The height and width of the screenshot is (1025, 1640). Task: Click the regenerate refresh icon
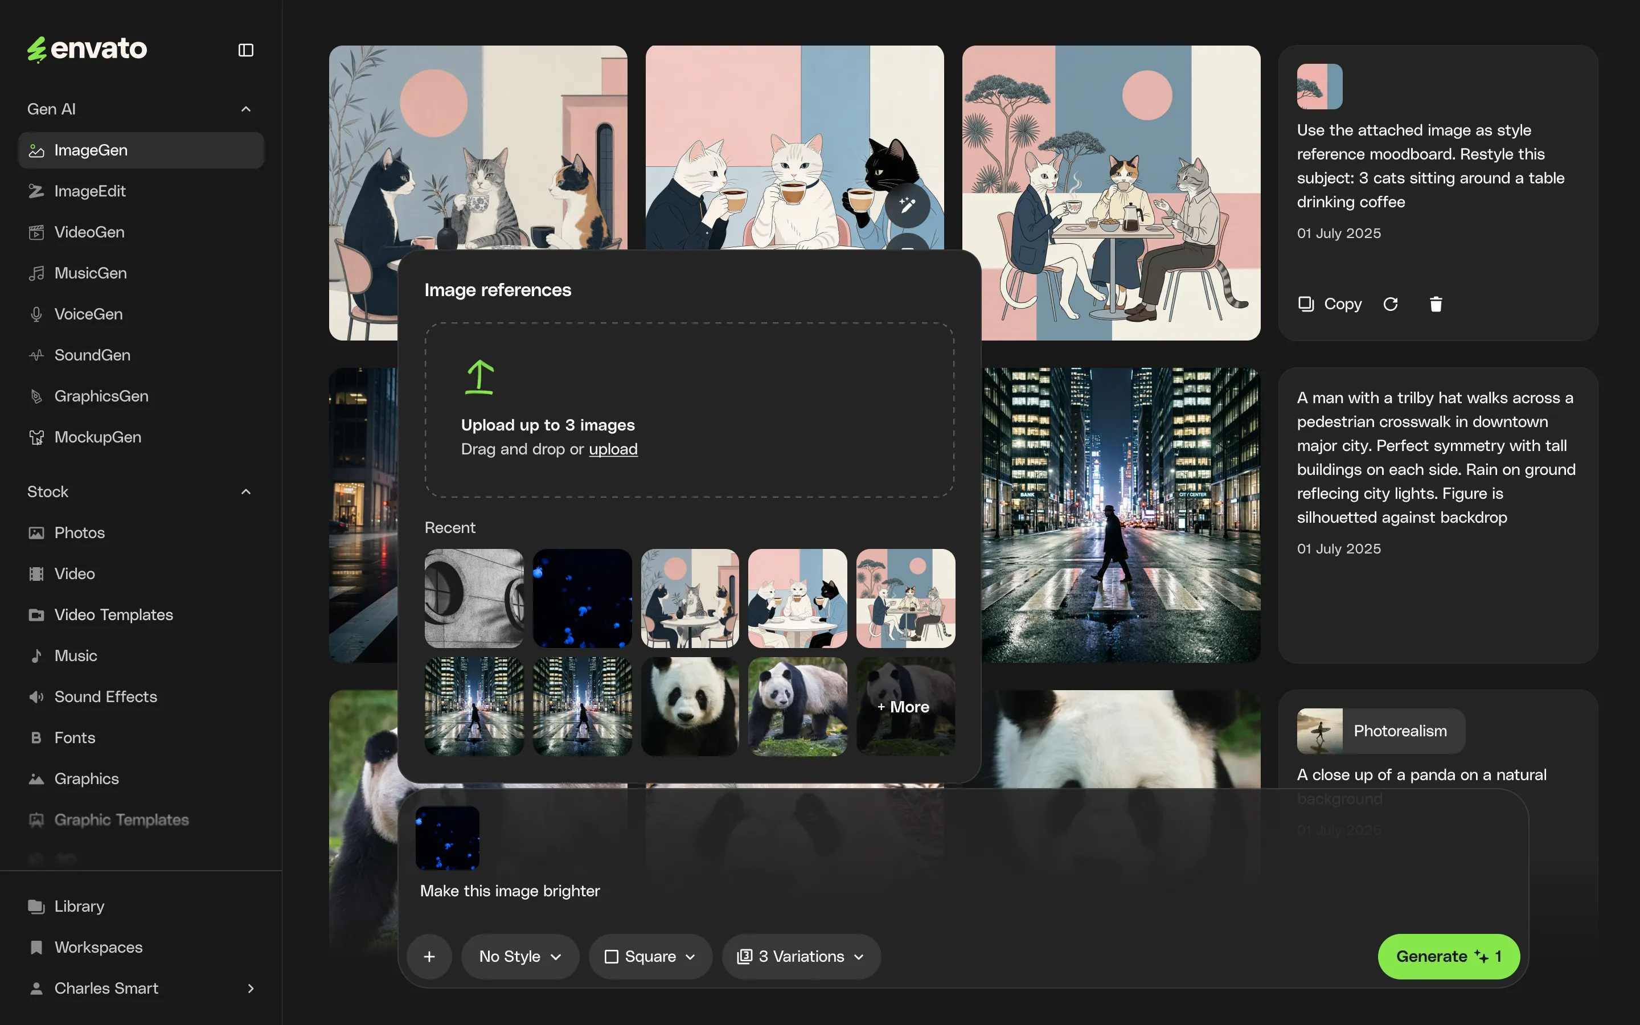[1391, 305]
